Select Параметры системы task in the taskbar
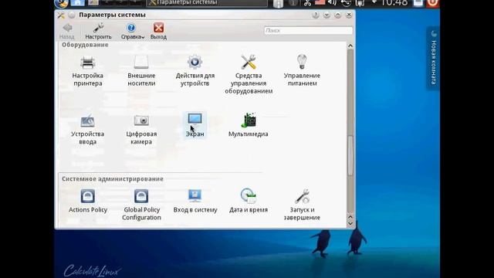This screenshot has height=278, width=494. click(x=207, y=3)
